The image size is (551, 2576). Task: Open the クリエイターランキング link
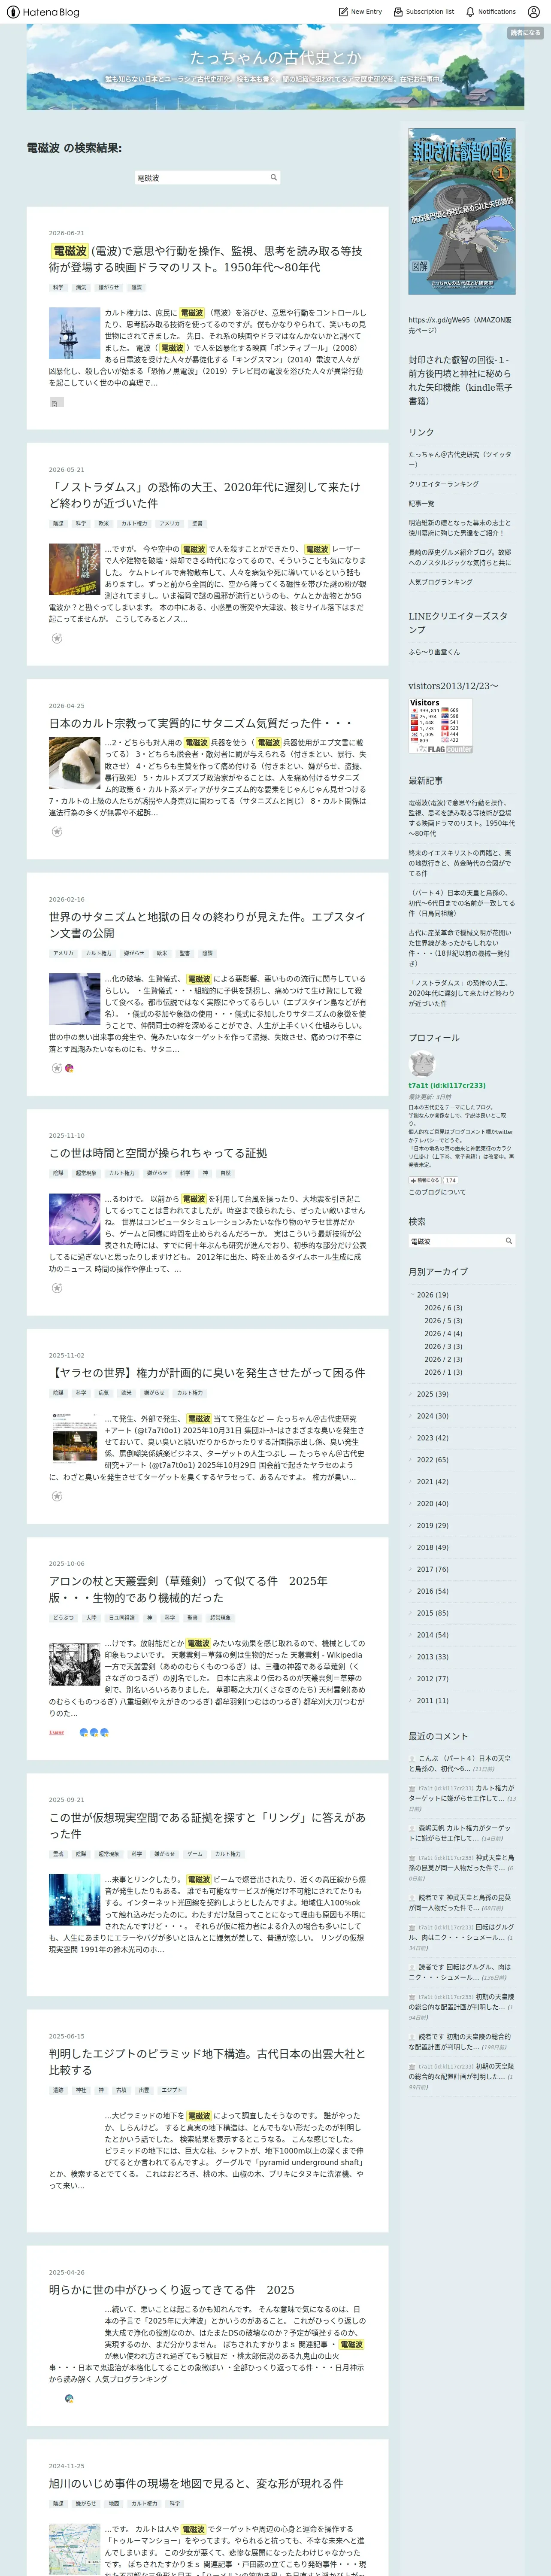(443, 484)
